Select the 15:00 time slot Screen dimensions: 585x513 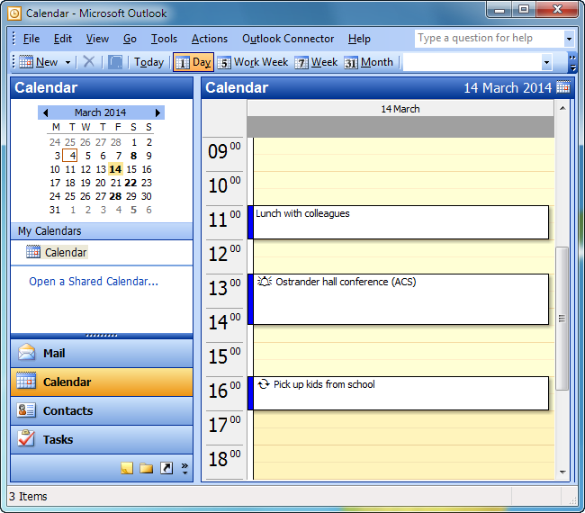(404, 351)
